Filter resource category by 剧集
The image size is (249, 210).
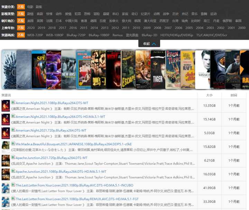tap(39, 7)
